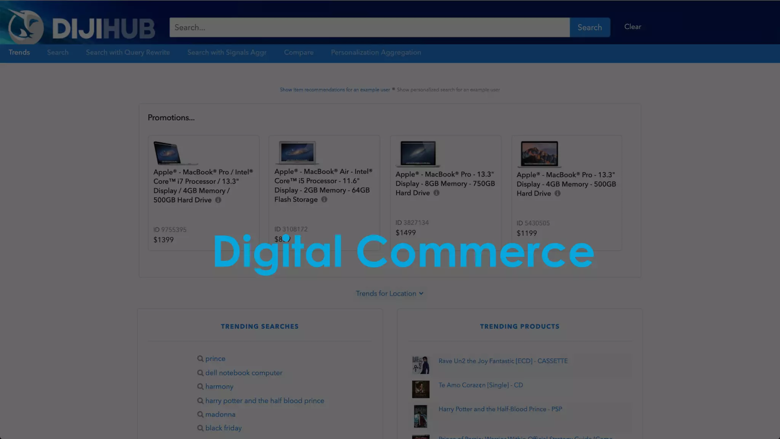Show personalized search for an example user
780x439 pixels.
(x=448, y=90)
